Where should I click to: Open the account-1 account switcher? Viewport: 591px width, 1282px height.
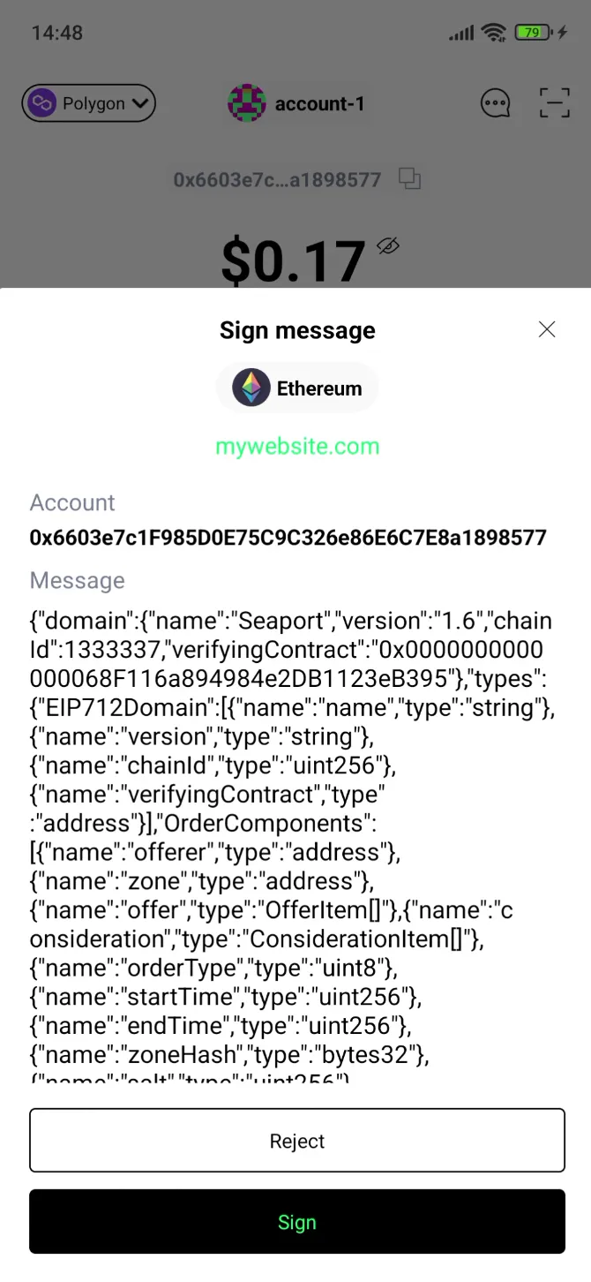pyautogui.click(x=319, y=103)
